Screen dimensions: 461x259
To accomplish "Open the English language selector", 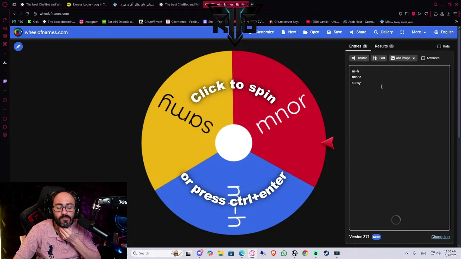I will (444, 32).
